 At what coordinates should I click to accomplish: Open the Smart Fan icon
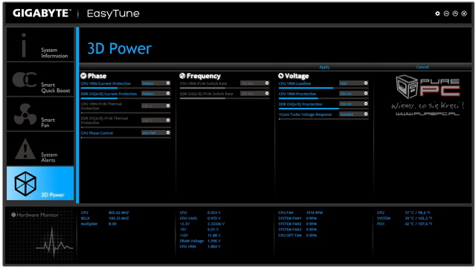tap(25, 114)
